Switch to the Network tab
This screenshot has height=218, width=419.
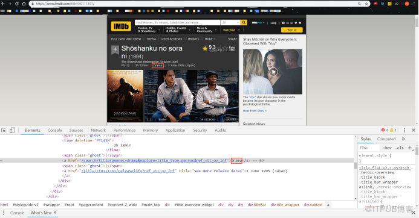[99, 130]
